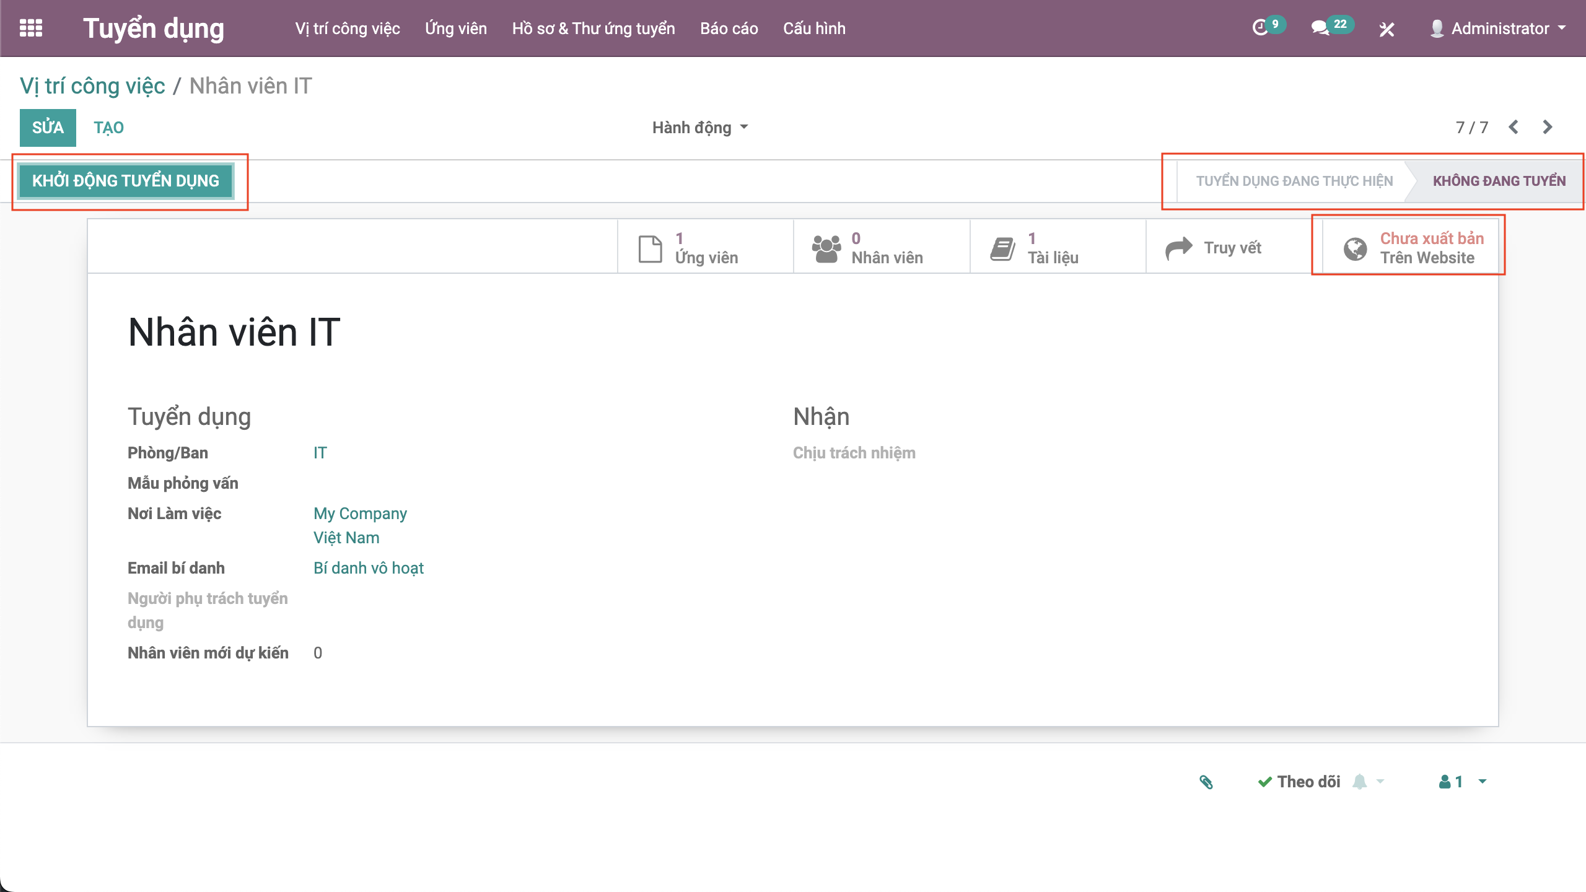The width and height of the screenshot is (1586, 892).
Task: Click the Khởi động tuyển dụng button
Action: (x=126, y=181)
